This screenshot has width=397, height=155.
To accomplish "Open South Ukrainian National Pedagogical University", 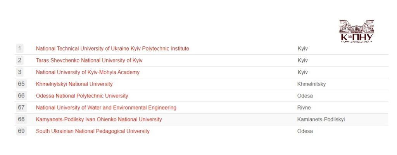I will (93, 131).
